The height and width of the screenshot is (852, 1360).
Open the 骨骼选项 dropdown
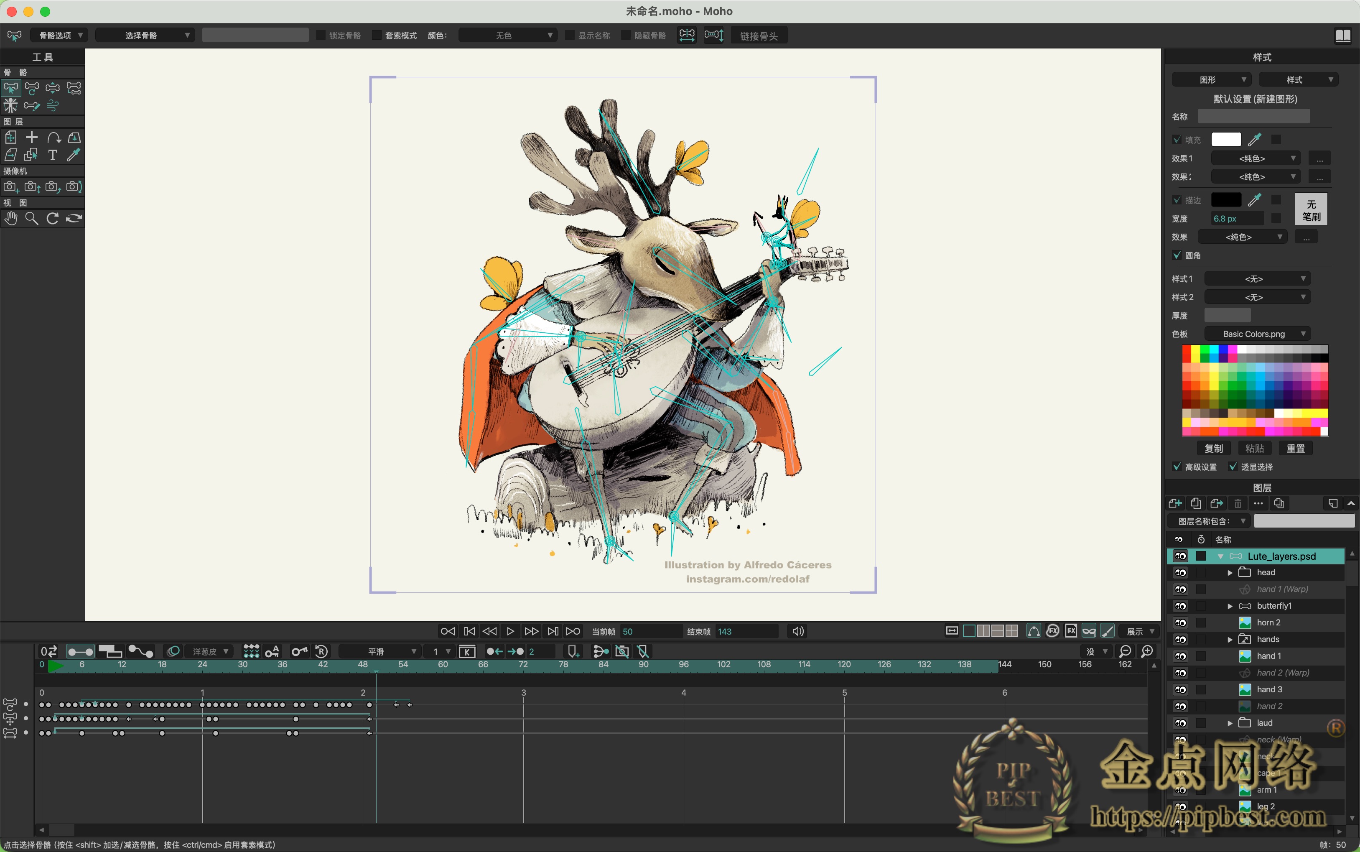coord(59,36)
